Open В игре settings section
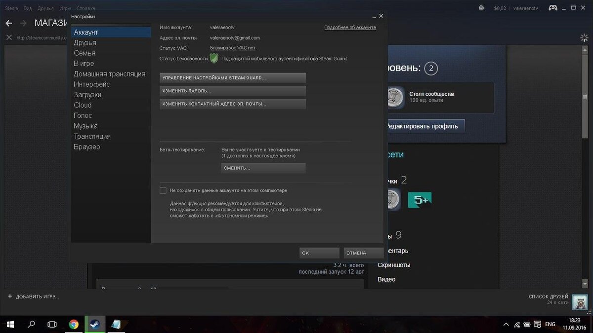Viewport: 593px width, 333px height. pos(111,63)
